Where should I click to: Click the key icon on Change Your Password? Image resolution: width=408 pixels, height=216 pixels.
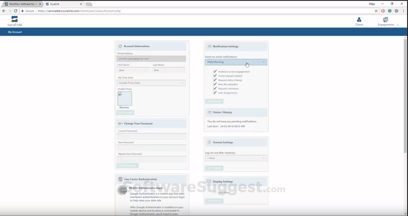tap(120, 123)
